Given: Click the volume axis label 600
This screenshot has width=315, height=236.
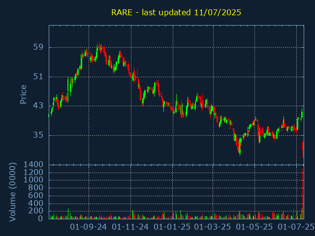Looking at the screenshot, I should coord(36,196).
